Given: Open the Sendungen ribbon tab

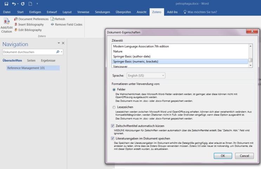Looking at the screenshot, I should [103, 12].
